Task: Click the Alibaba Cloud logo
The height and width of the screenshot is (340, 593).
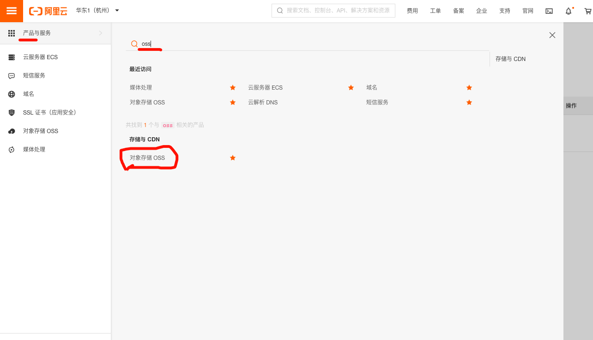Action: pyautogui.click(x=48, y=11)
